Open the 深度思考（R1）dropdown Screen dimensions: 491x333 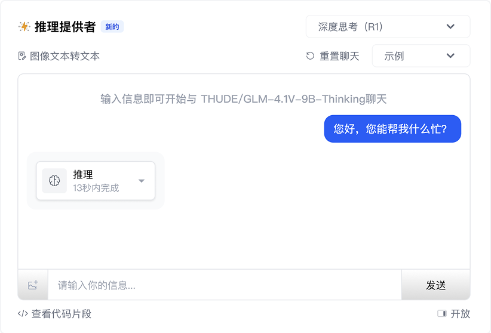pos(387,27)
